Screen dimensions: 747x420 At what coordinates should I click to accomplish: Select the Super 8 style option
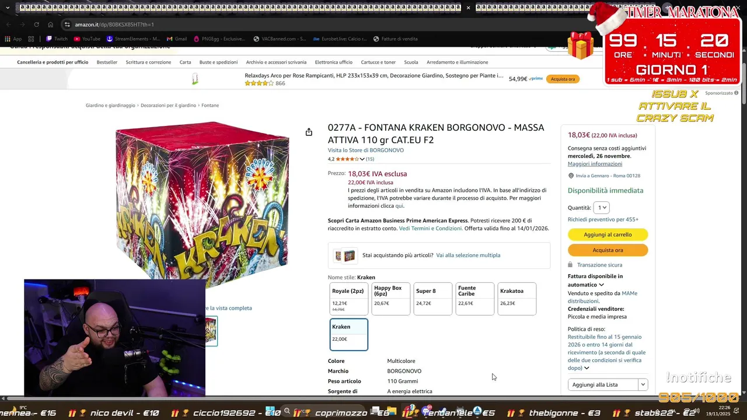click(x=433, y=299)
